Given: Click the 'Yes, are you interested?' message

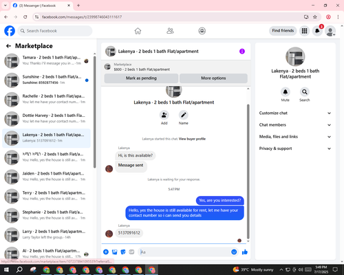Looking at the screenshot, I should [220, 201].
